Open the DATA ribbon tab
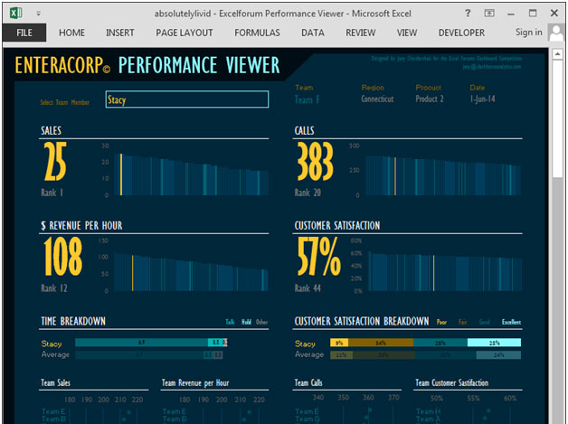Image resolution: width=568 pixels, height=424 pixels. tap(313, 33)
